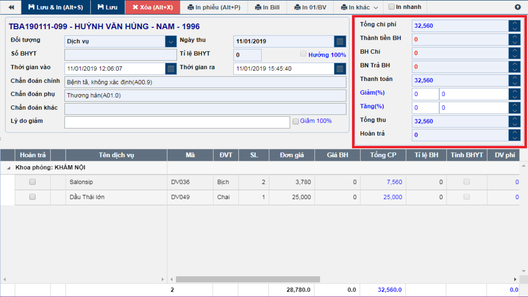Click the Tổng CP column header
528x297 pixels.
(383, 155)
